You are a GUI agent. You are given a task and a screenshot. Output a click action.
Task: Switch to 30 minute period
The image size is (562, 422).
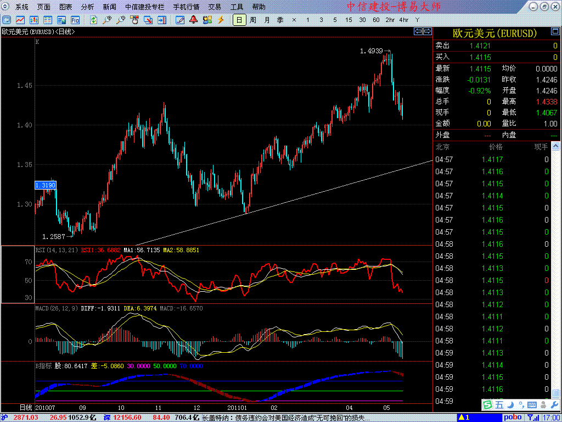(x=362, y=20)
